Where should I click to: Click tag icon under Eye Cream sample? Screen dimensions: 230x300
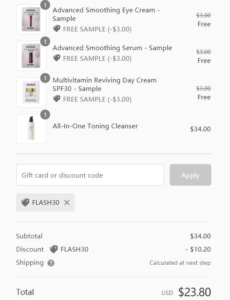coord(56,29)
